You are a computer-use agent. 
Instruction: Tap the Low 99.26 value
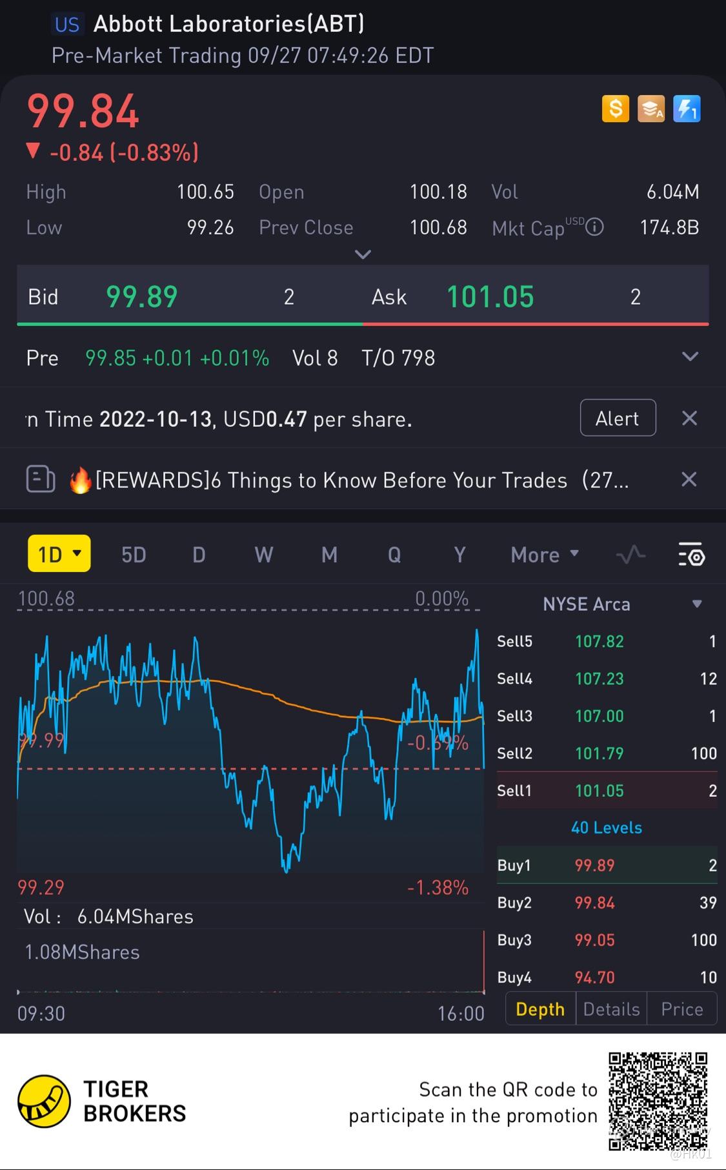(210, 227)
